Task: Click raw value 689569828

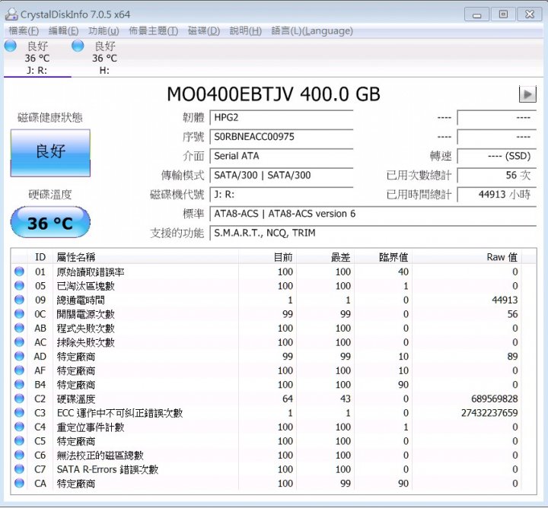Action: point(494,398)
